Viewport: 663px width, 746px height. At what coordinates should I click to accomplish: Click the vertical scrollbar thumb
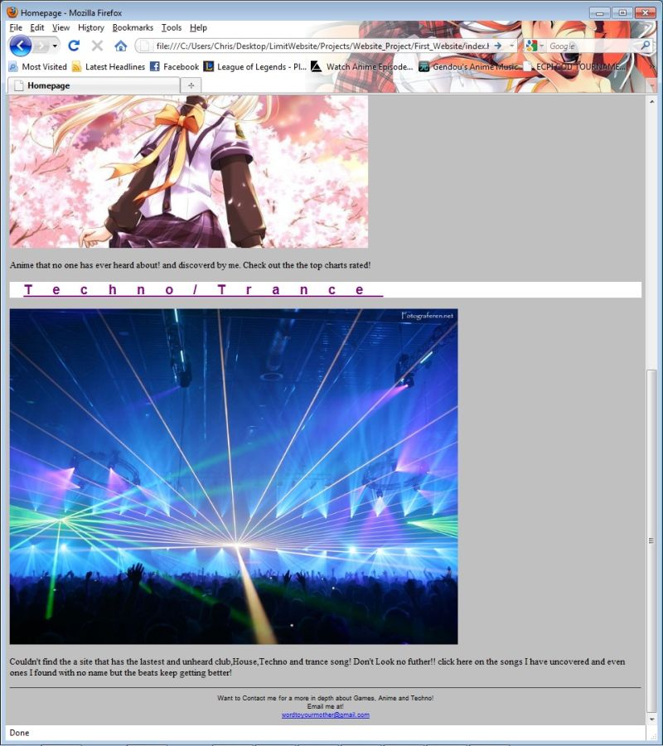tap(651, 540)
